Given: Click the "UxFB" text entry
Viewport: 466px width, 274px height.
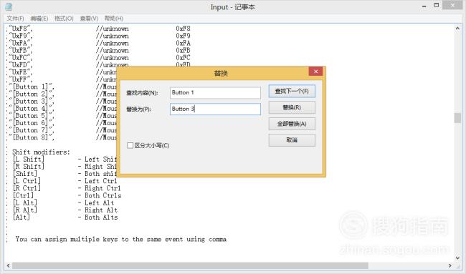Looking at the screenshot, I should (20, 50).
